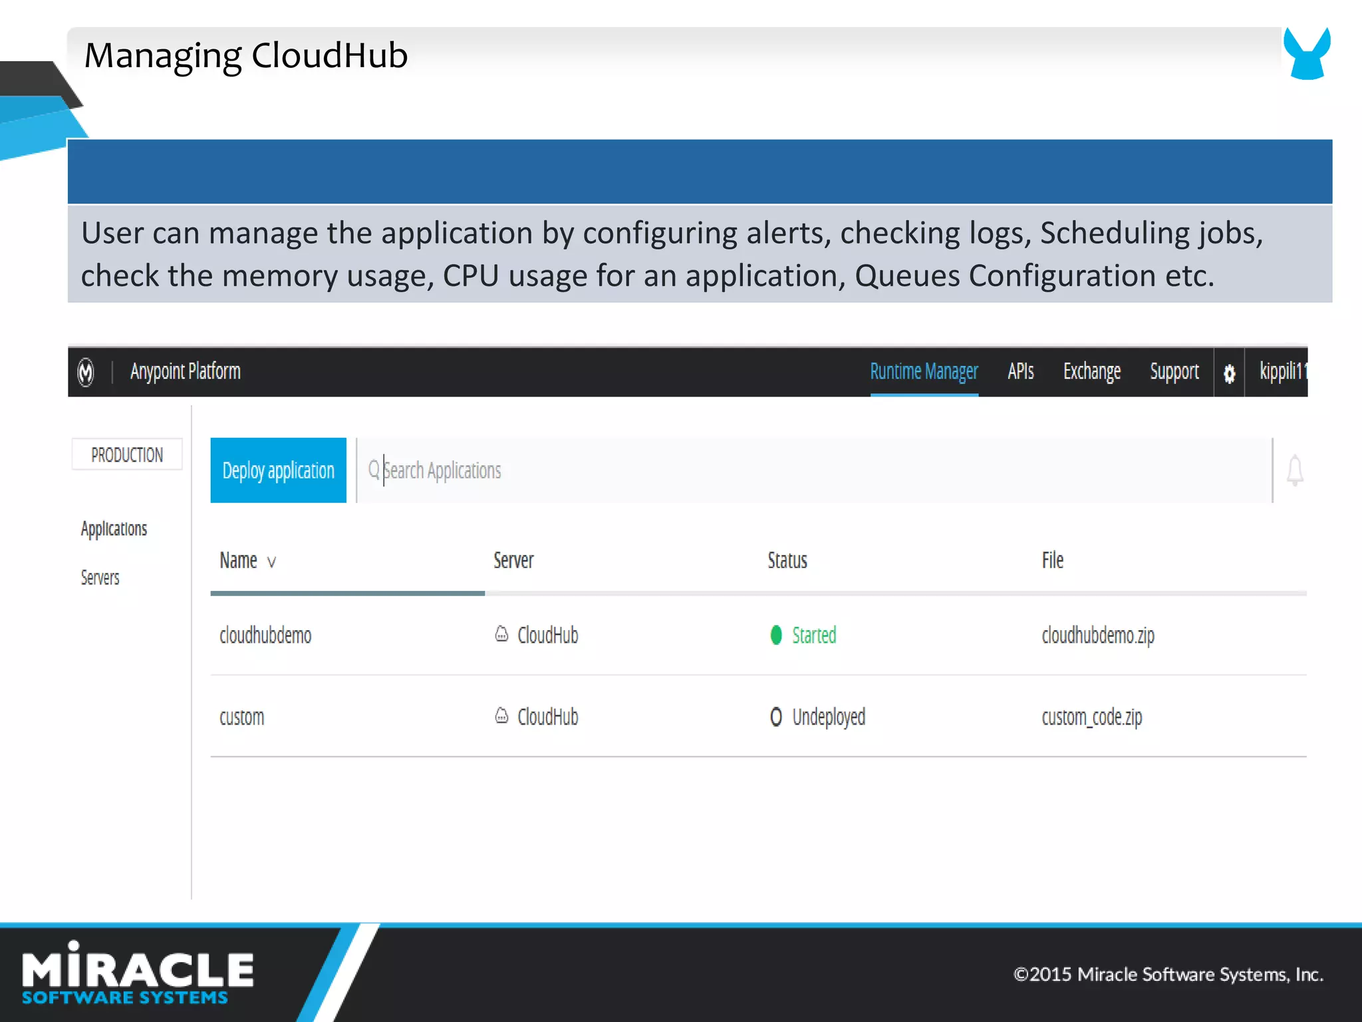Select Servers in the sidebar

(x=100, y=578)
